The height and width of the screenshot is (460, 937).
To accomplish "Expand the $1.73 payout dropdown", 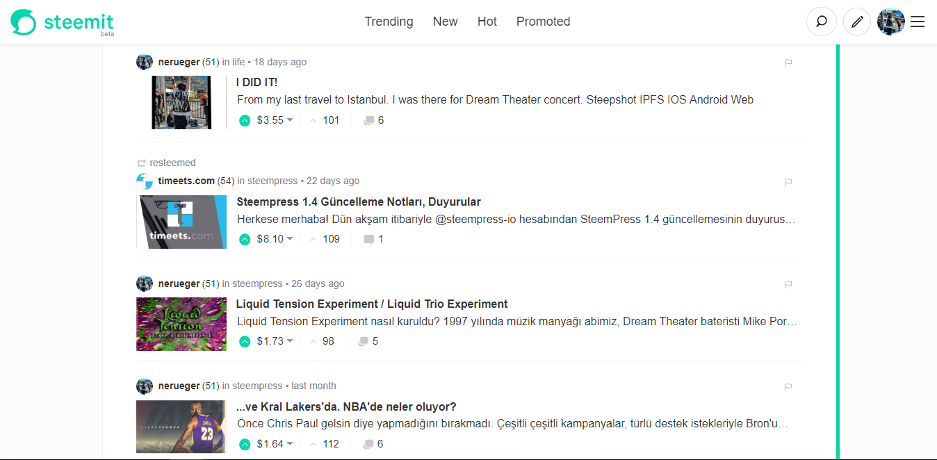I will point(275,341).
